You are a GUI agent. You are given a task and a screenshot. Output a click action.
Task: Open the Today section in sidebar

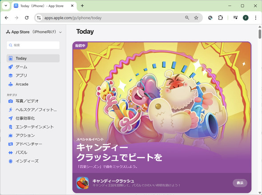coord(33,58)
